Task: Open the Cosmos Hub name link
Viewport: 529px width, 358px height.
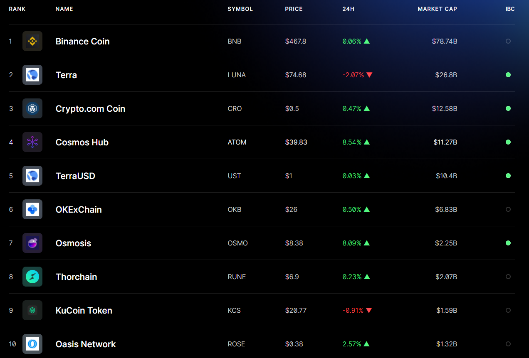Action: pyautogui.click(x=82, y=142)
